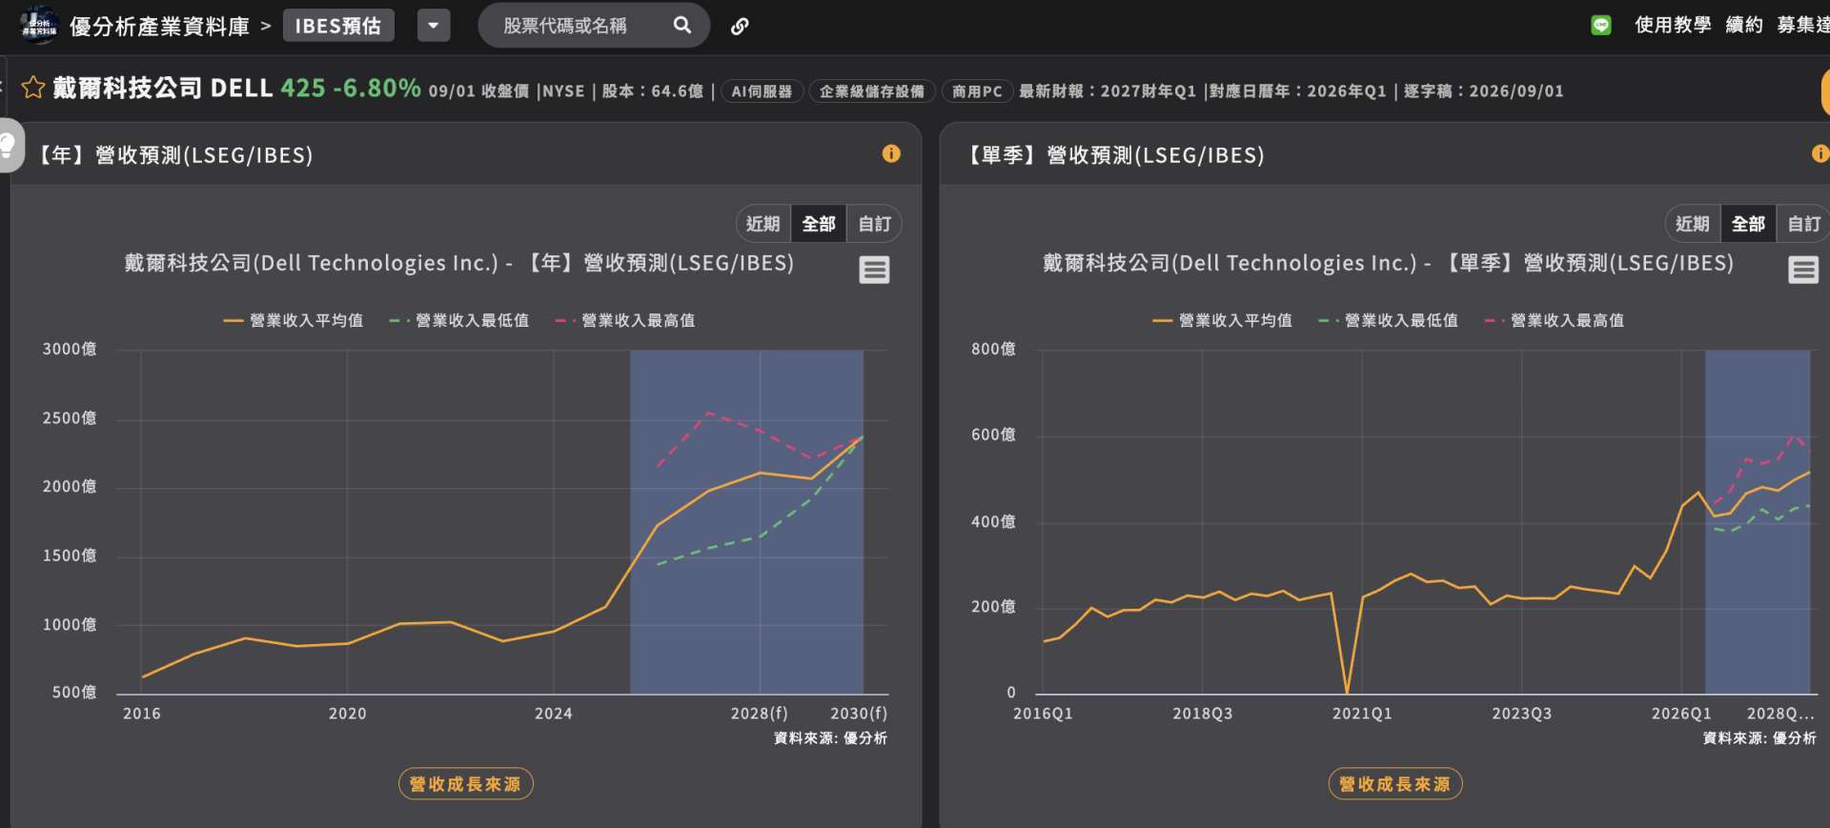Select the AI伺服器 tag

click(762, 91)
